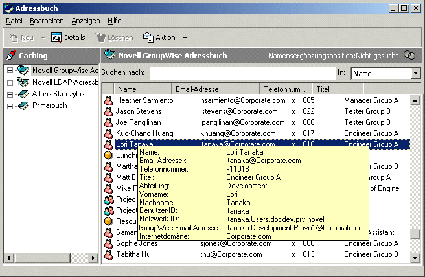Click the user icon beside Tabitha Hu

click(109, 254)
